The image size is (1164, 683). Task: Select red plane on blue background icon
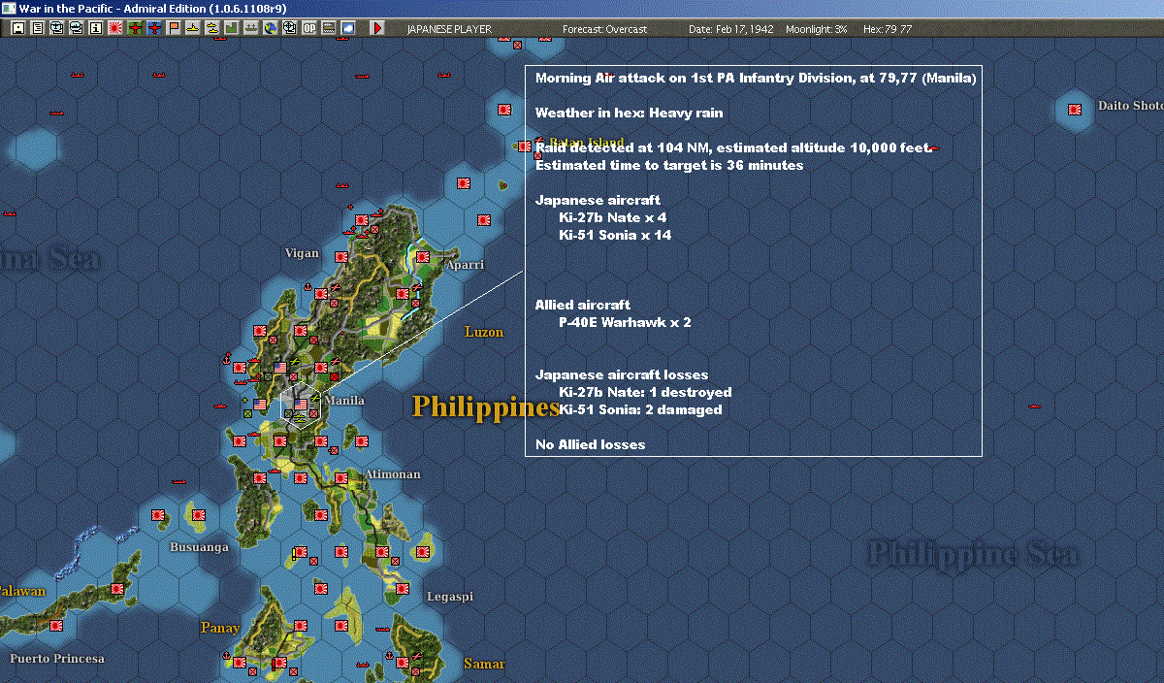pos(154,28)
